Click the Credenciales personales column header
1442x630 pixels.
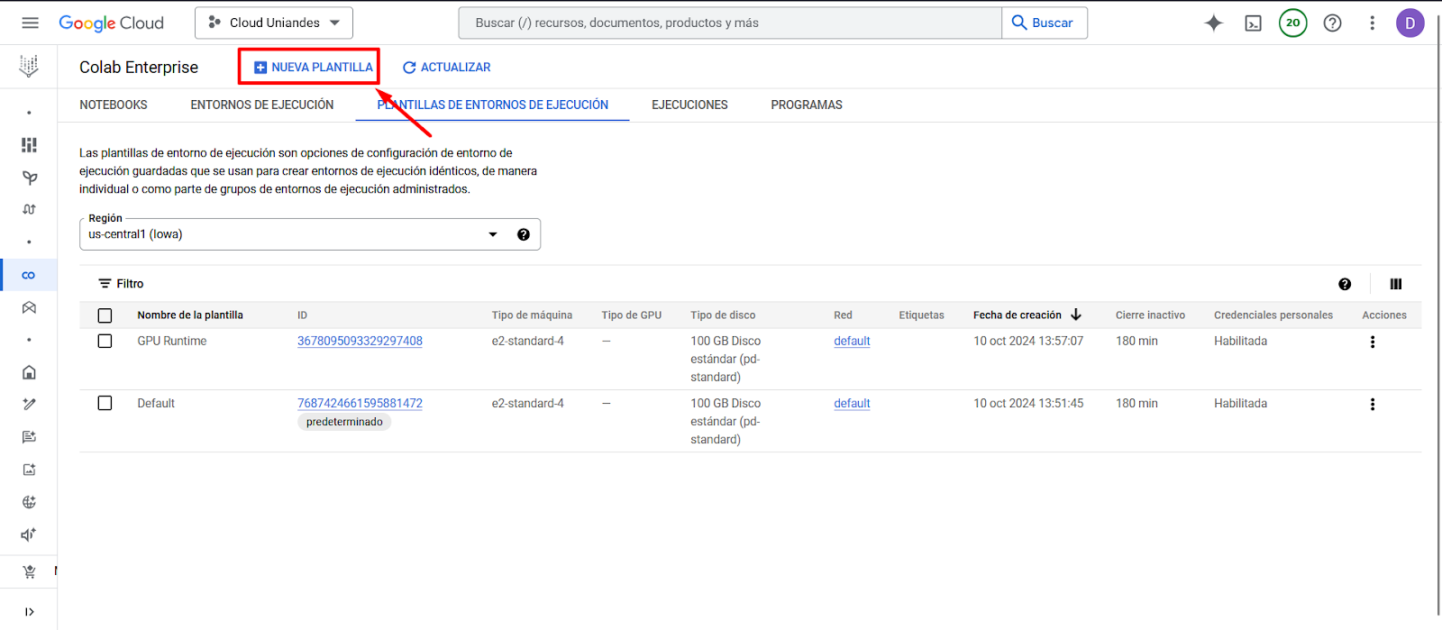tap(1273, 315)
